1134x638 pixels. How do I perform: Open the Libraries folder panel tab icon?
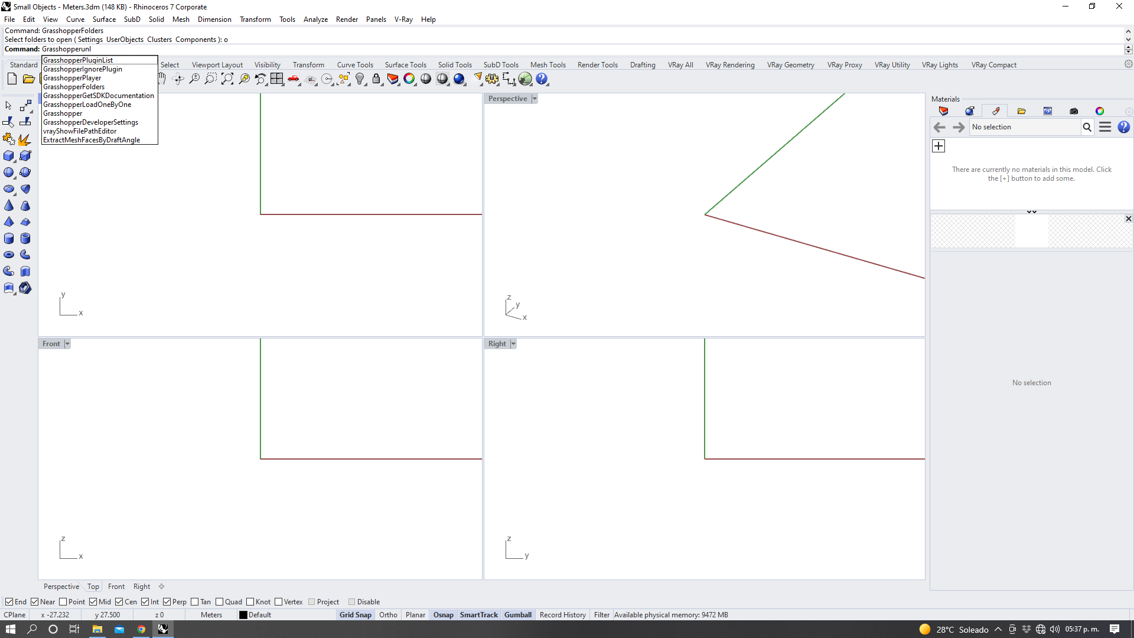pyautogui.click(x=1022, y=111)
